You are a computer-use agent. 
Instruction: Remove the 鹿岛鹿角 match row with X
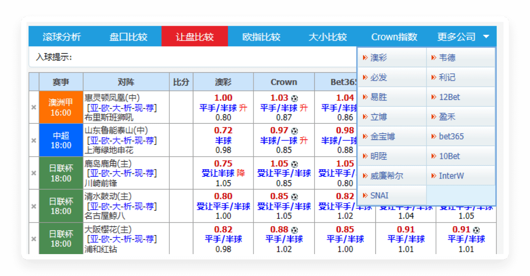pyautogui.click(x=34, y=173)
